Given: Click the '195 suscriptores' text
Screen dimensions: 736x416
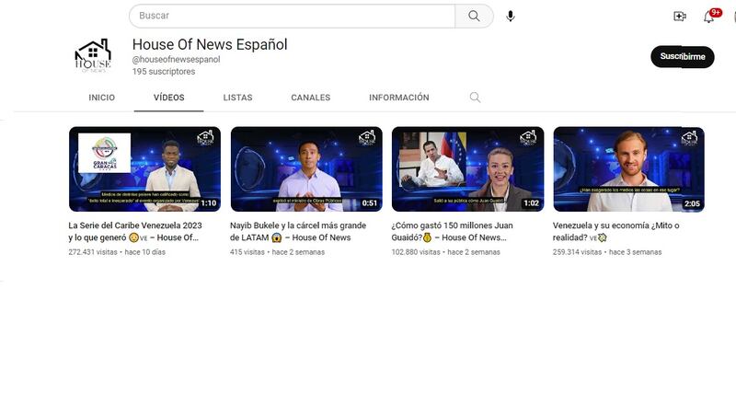Looking at the screenshot, I should coord(164,72).
